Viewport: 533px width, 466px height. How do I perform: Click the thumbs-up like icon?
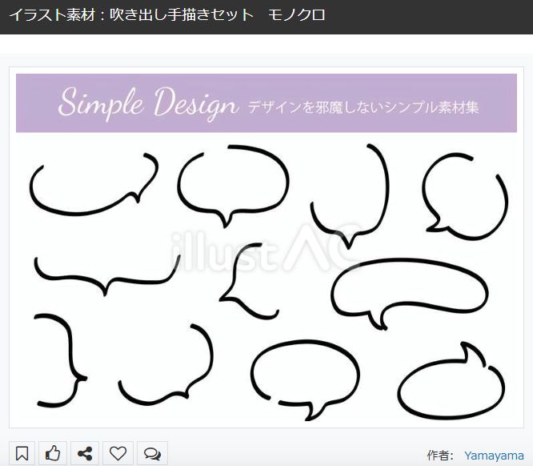pyautogui.click(x=53, y=453)
